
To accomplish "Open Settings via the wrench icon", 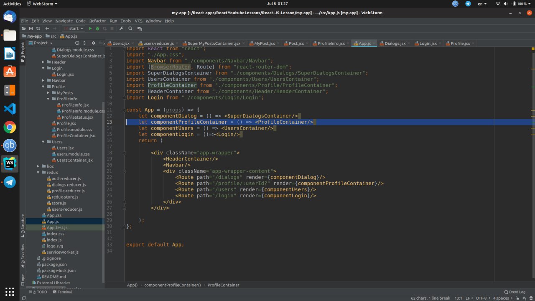I will 121,28.
